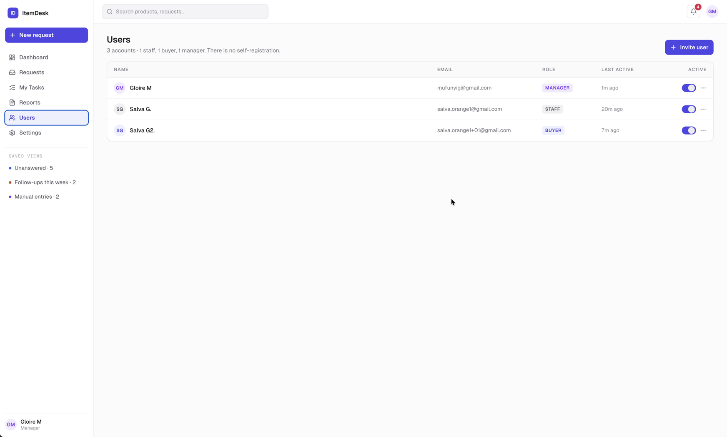Click the Users page heading
The height and width of the screenshot is (437, 727).
pyautogui.click(x=118, y=40)
